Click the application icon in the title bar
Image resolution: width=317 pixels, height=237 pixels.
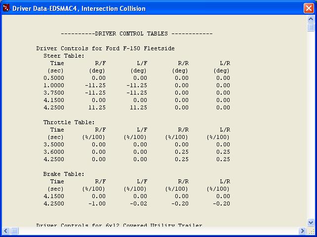(6, 8)
